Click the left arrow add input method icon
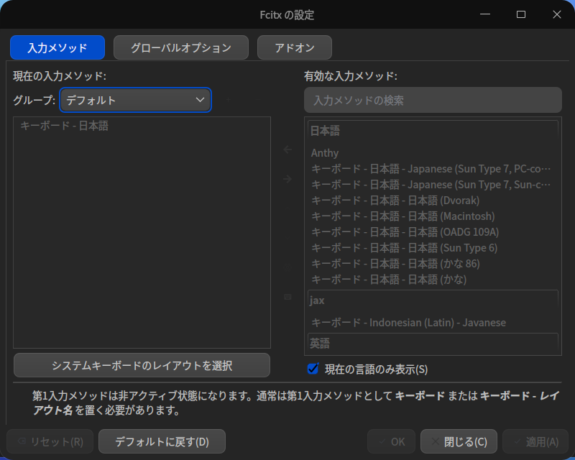The width and height of the screenshot is (575, 460). (287, 149)
